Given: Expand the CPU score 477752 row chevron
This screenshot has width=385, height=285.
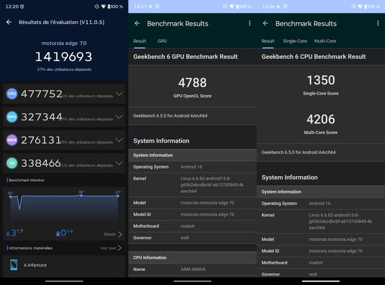Looking at the screenshot, I should point(119,94).
